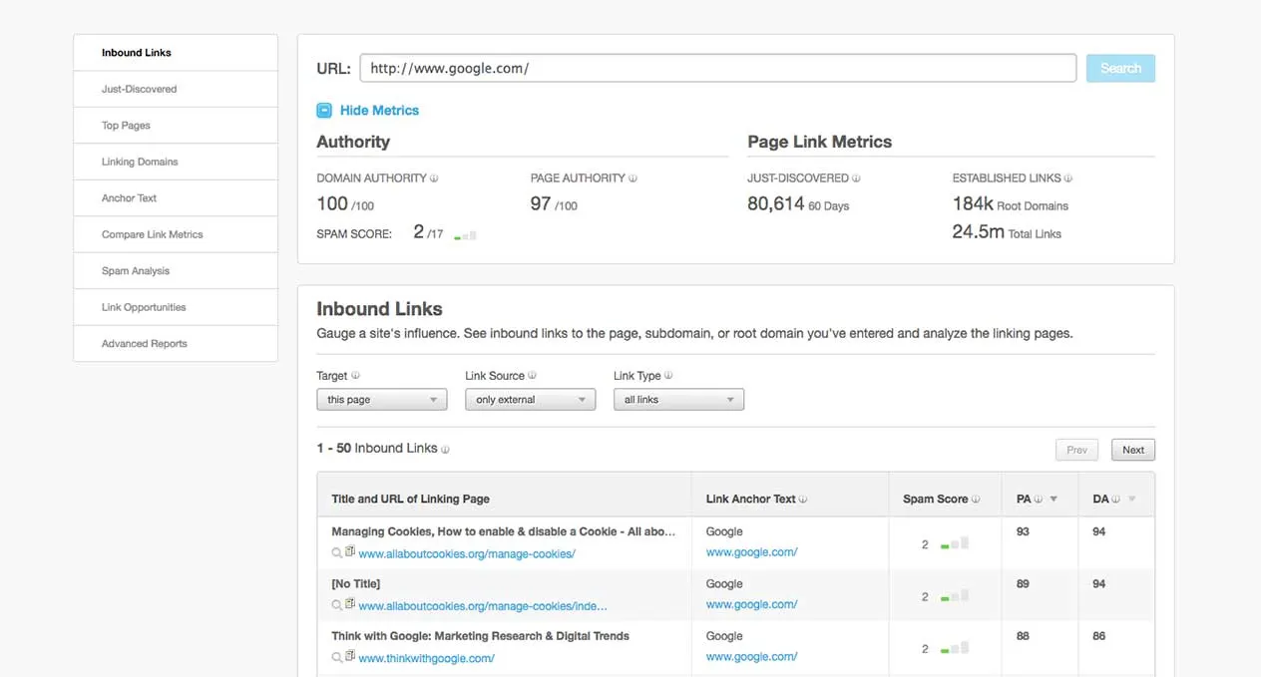This screenshot has height=677, width=1261.
Task: Open Link Opportunities in the sidebar
Action: click(176, 307)
